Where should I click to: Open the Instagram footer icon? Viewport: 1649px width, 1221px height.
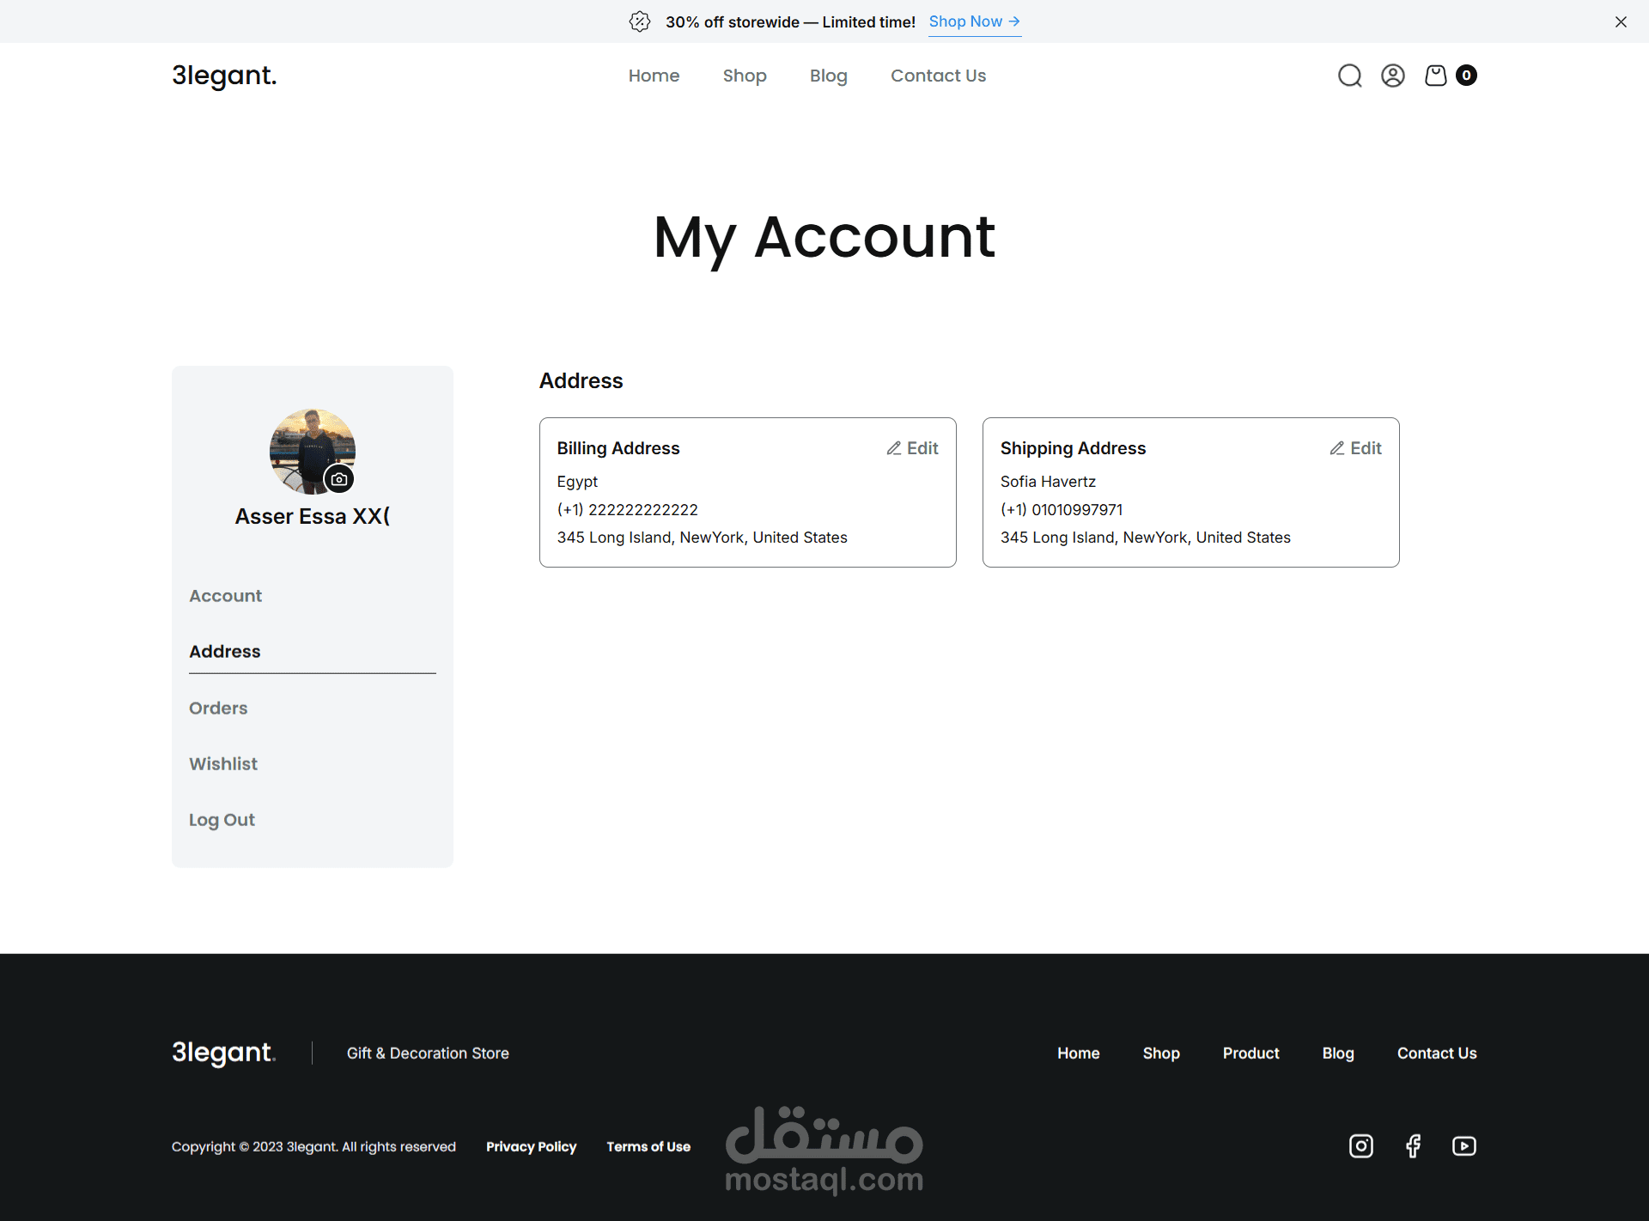(x=1360, y=1145)
